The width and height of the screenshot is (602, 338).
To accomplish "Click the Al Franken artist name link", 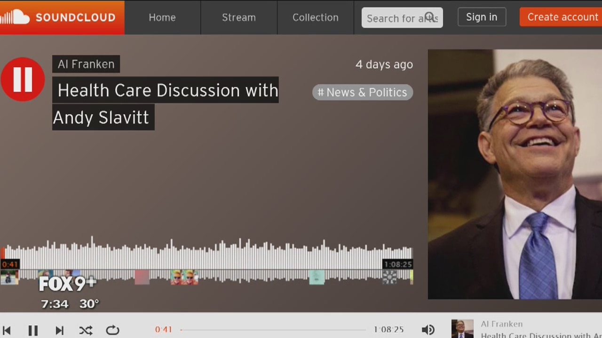I will (x=86, y=64).
